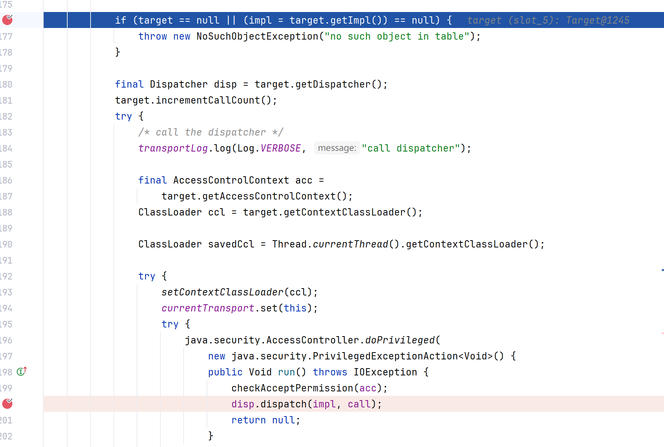The height and width of the screenshot is (447, 664).
Task: Click the checkAcceptPermission call
Action: click(x=292, y=388)
